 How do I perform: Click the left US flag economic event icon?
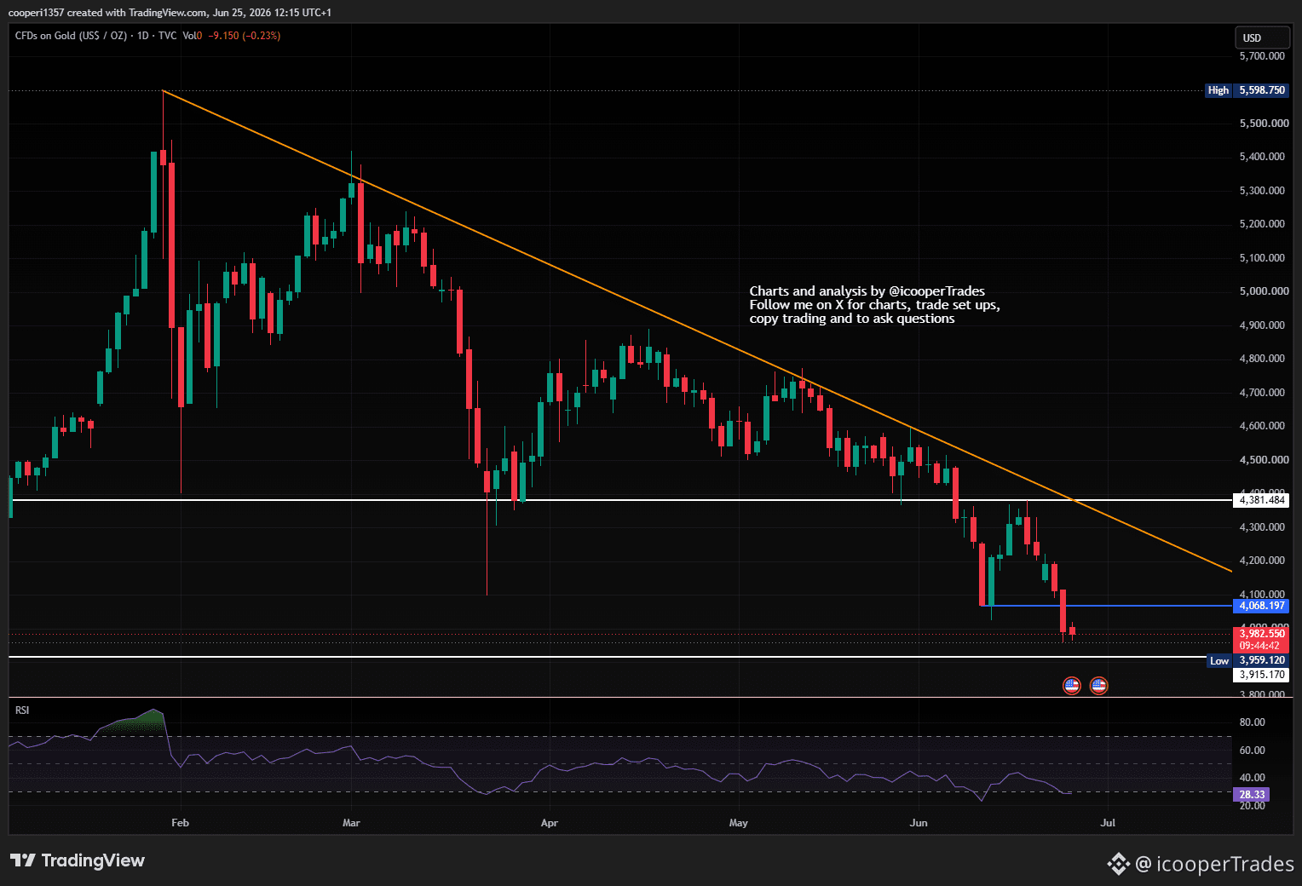(1072, 685)
